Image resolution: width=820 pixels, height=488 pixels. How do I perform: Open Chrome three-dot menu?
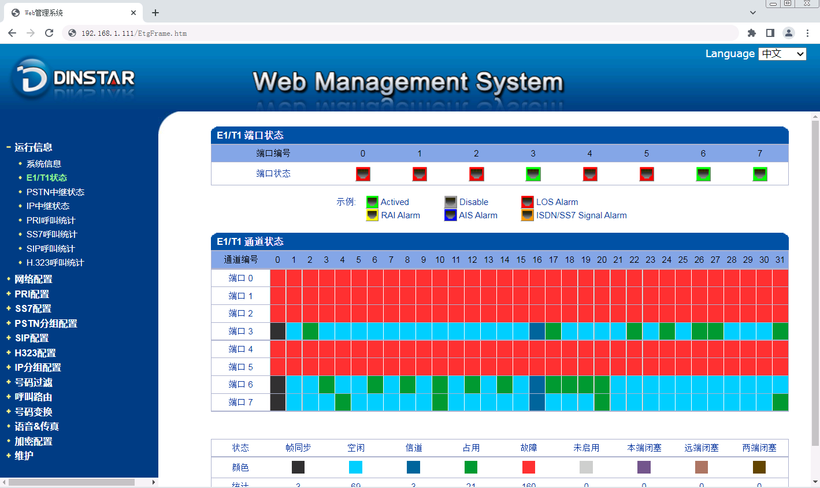tap(808, 33)
